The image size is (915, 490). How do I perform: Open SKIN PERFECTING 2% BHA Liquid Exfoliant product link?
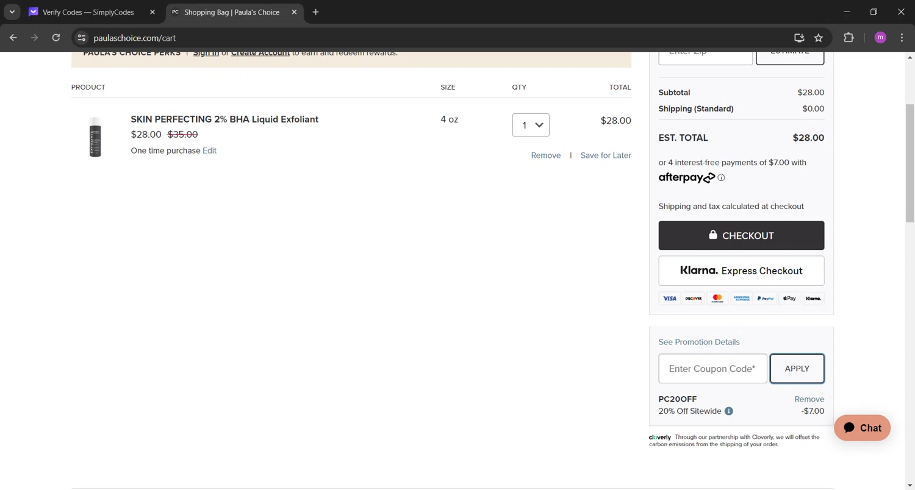pos(224,119)
